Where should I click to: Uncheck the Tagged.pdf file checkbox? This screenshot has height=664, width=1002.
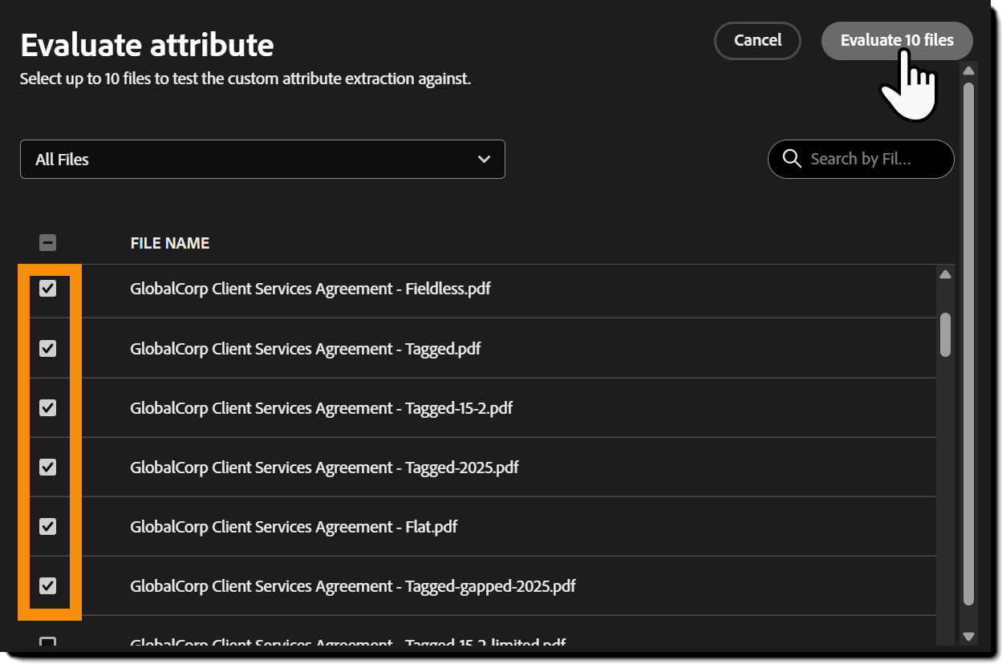(x=47, y=347)
